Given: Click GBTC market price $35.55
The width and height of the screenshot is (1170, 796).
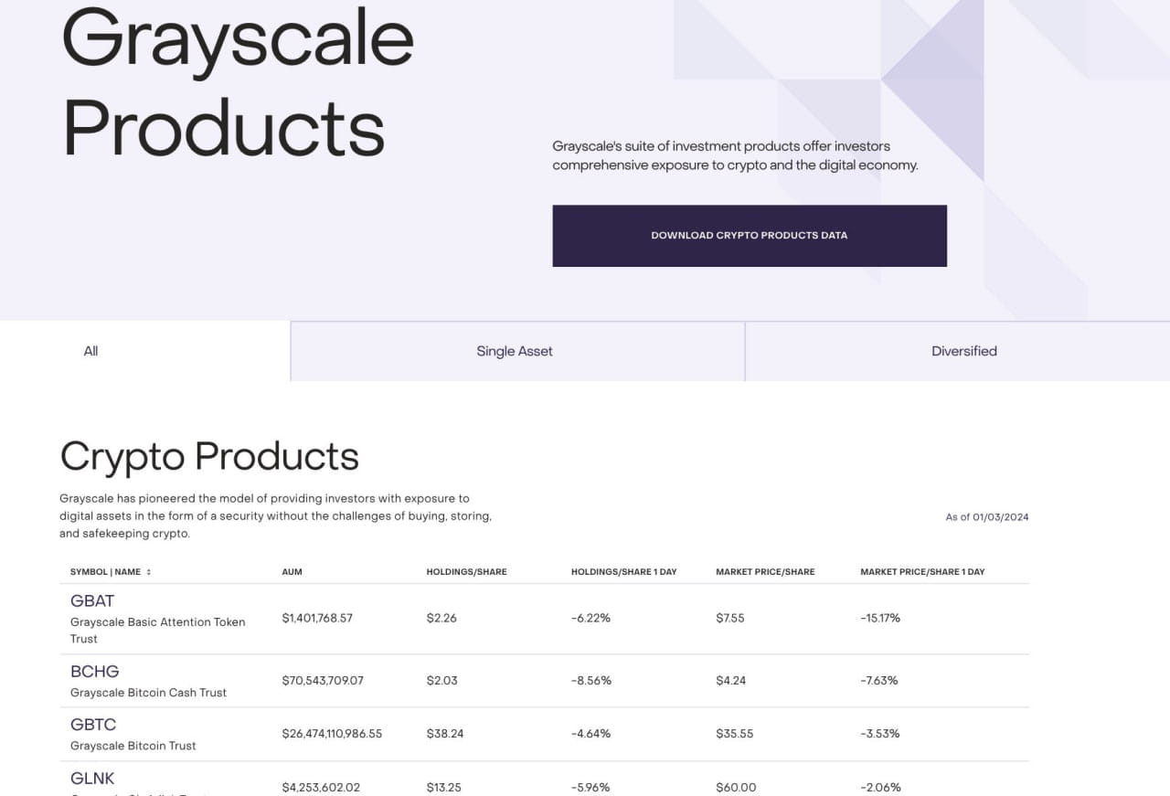Looking at the screenshot, I should (735, 734).
